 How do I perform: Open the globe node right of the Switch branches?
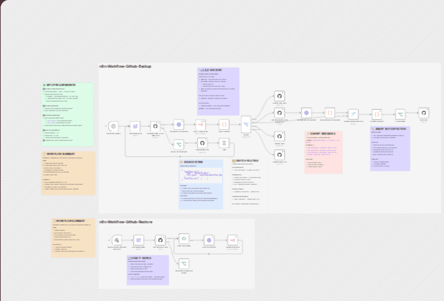click(307, 113)
